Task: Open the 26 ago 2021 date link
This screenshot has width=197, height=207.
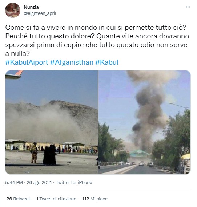Action: point(39,182)
